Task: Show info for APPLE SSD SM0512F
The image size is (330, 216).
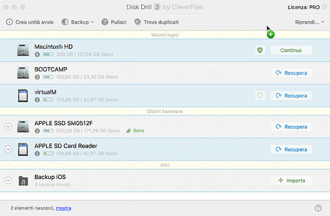Action: tap(37, 131)
